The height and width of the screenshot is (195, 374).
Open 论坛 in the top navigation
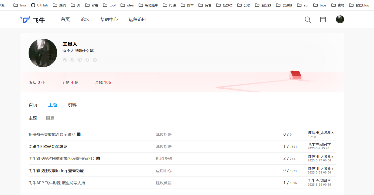85,20
